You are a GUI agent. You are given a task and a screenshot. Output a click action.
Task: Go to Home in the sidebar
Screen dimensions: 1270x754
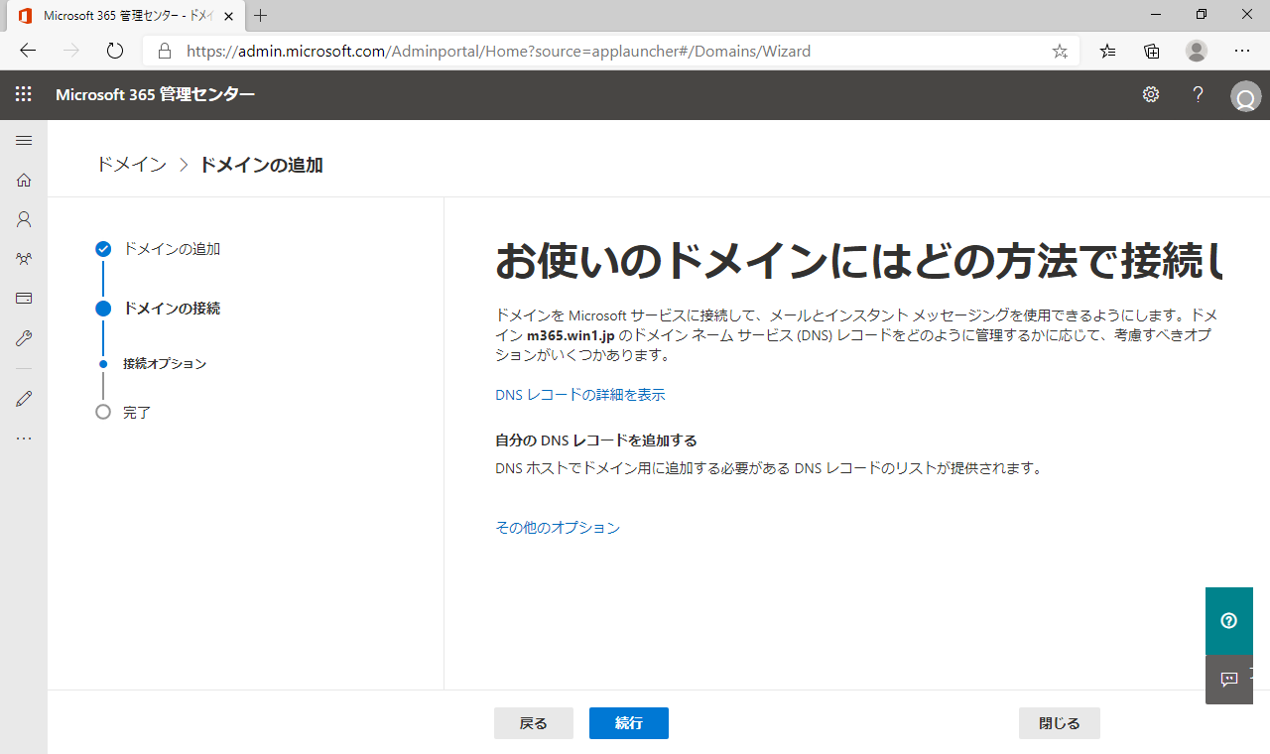click(24, 180)
